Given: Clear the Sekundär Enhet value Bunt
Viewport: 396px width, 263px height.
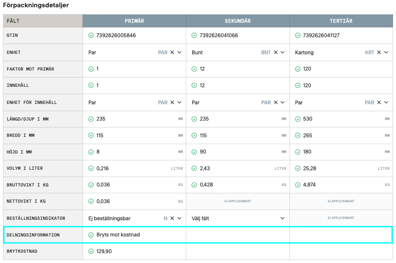Looking at the screenshot, I should [276, 52].
